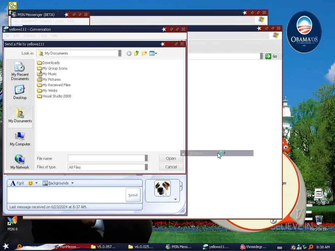Open the emoticon picker smiley
The image size is (335, 251).
pos(30,183)
